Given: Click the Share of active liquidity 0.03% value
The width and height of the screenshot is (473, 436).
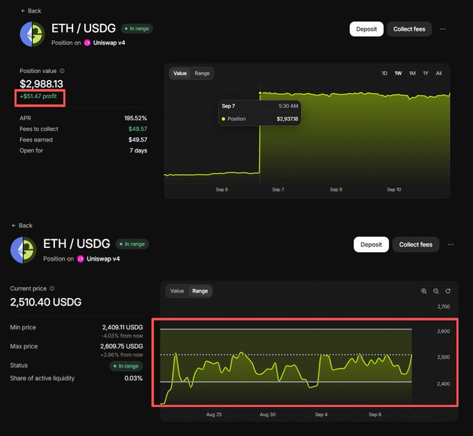Looking at the screenshot, I should [x=134, y=378].
